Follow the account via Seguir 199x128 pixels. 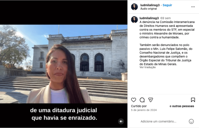click(x=167, y=5)
